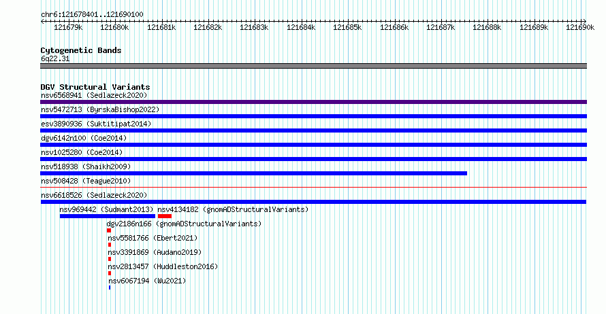Click the 121688k ruler position
Viewport: 606px width, 314px height.
click(x=487, y=27)
